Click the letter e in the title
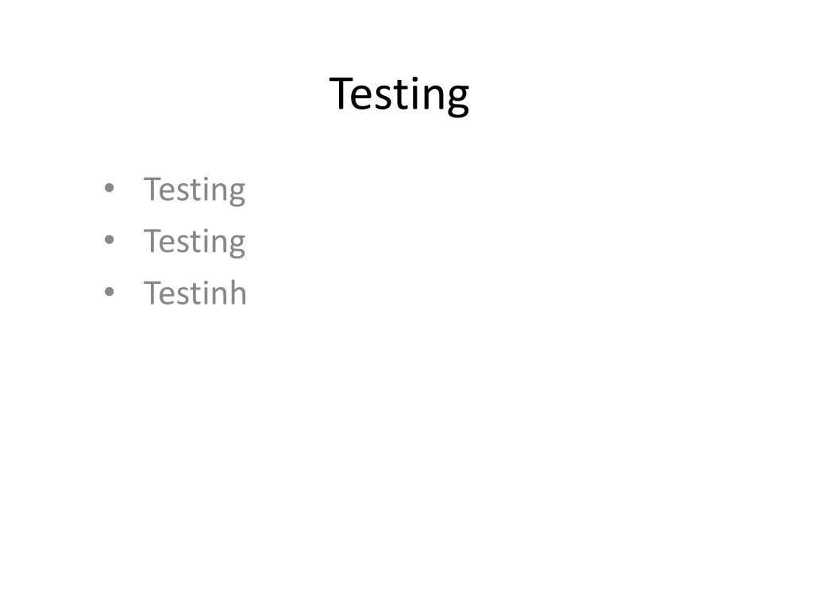Viewport: 813px width, 609px height. click(x=362, y=98)
